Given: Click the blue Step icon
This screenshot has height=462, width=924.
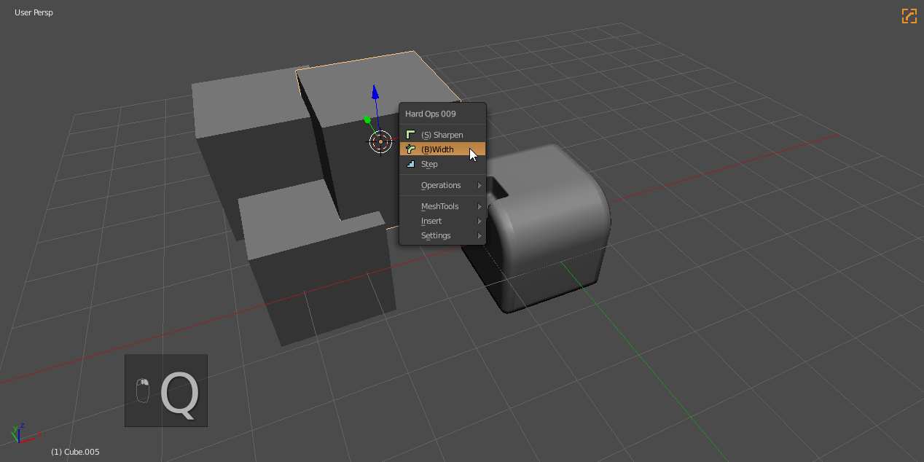Looking at the screenshot, I should (410, 164).
